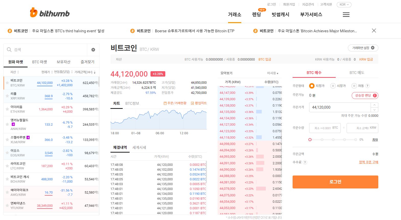Switch to BTC 매도 tab
The height and width of the screenshot is (220, 401).
click(357, 73)
